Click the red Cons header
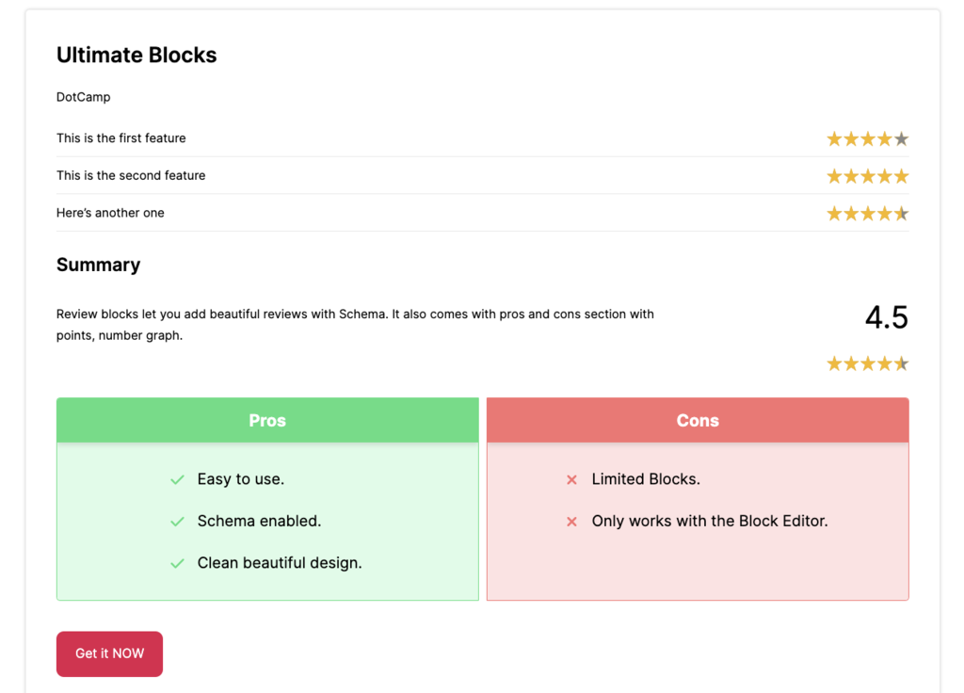964x693 pixels. click(698, 421)
